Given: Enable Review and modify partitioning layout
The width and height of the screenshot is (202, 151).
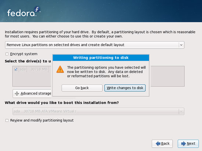Looking at the screenshot, I should [7, 120].
